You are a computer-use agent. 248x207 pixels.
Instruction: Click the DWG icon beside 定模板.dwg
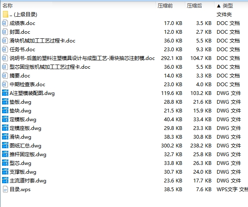point(5,120)
